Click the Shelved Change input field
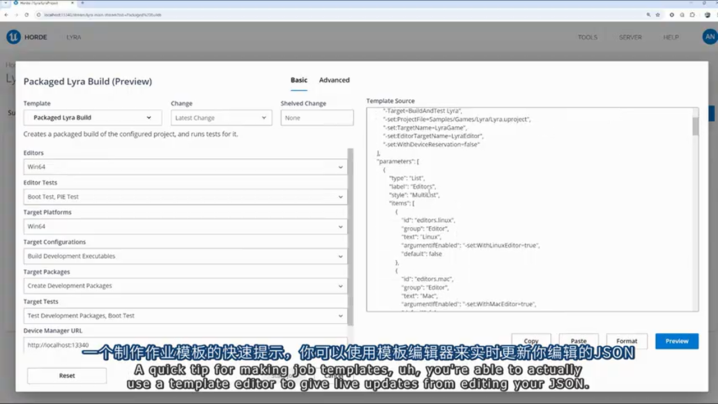Screen dimensions: 718x404 pyautogui.click(x=317, y=118)
